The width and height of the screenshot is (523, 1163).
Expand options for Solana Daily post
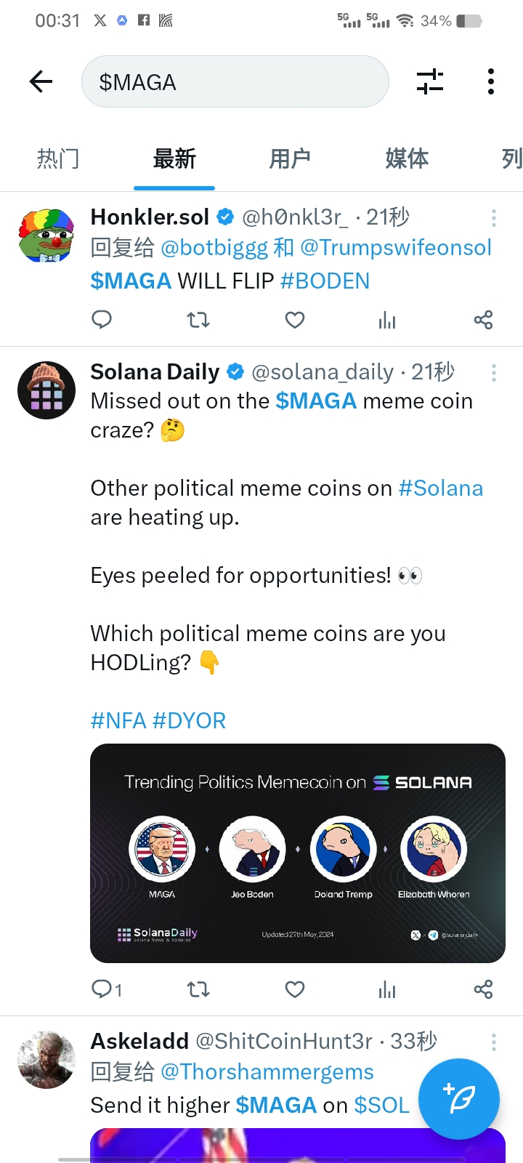click(x=494, y=373)
